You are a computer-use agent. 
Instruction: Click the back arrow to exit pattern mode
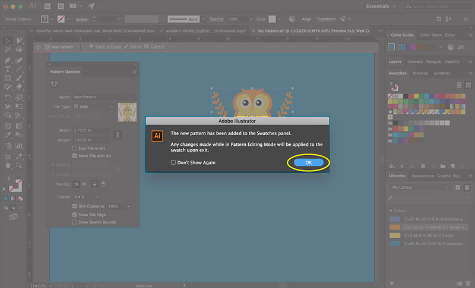[x=38, y=47]
